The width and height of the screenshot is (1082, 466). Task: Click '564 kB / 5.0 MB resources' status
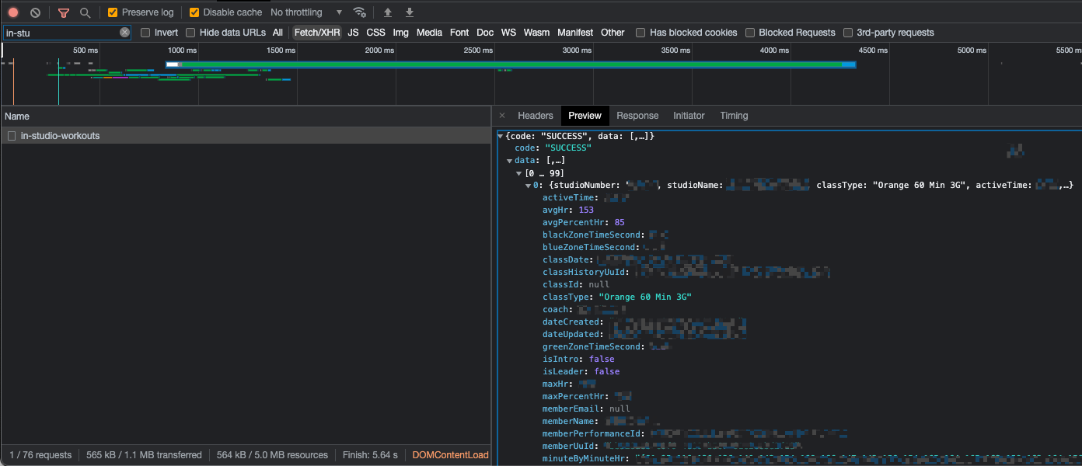tap(272, 455)
